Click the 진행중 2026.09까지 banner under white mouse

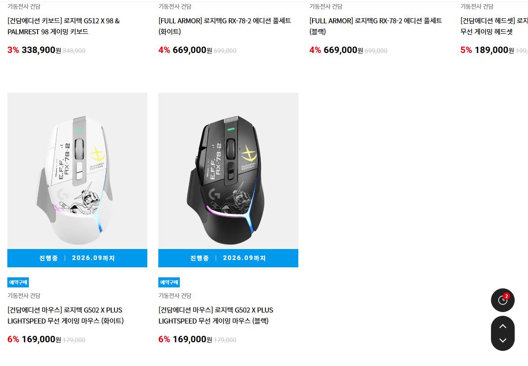[77, 258]
